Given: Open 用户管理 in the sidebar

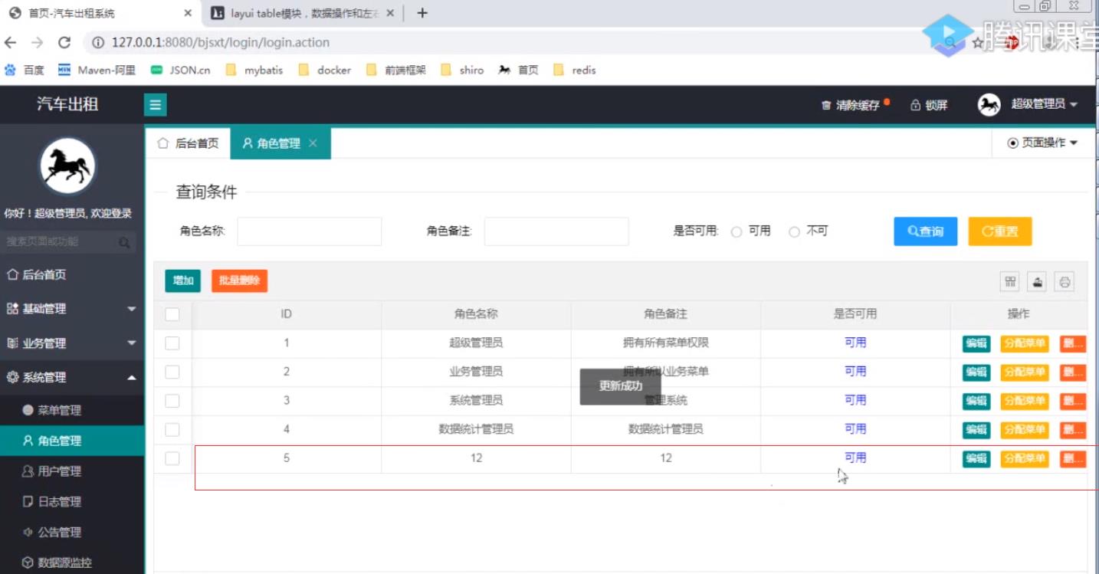Looking at the screenshot, I should coord(72,471).
